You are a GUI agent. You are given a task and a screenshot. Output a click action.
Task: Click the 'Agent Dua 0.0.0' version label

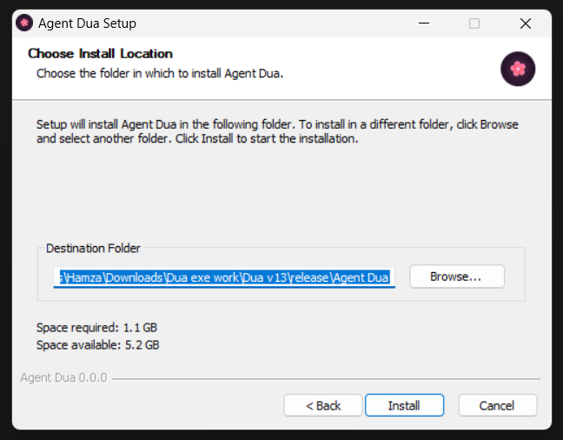click(x=64, y=377)
